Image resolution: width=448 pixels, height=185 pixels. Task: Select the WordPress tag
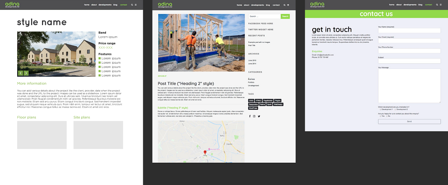[x=253, y=108]
